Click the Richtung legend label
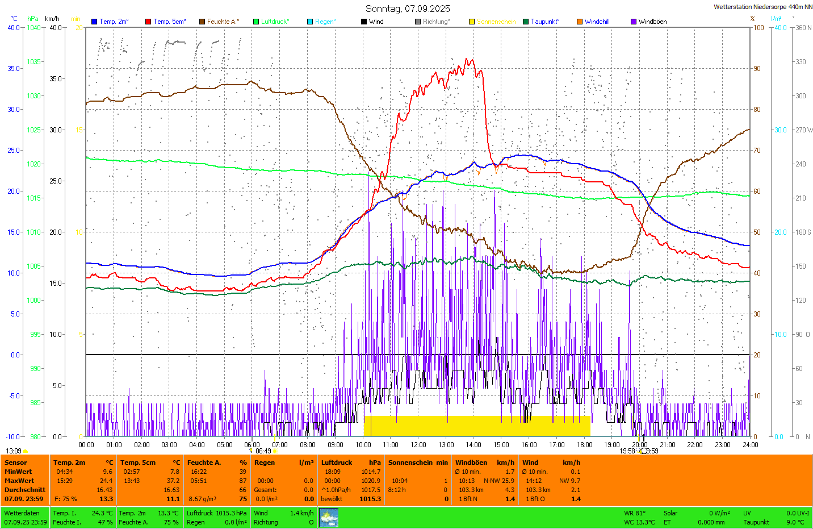Screen dimensions: 813x529 point(436,22)
